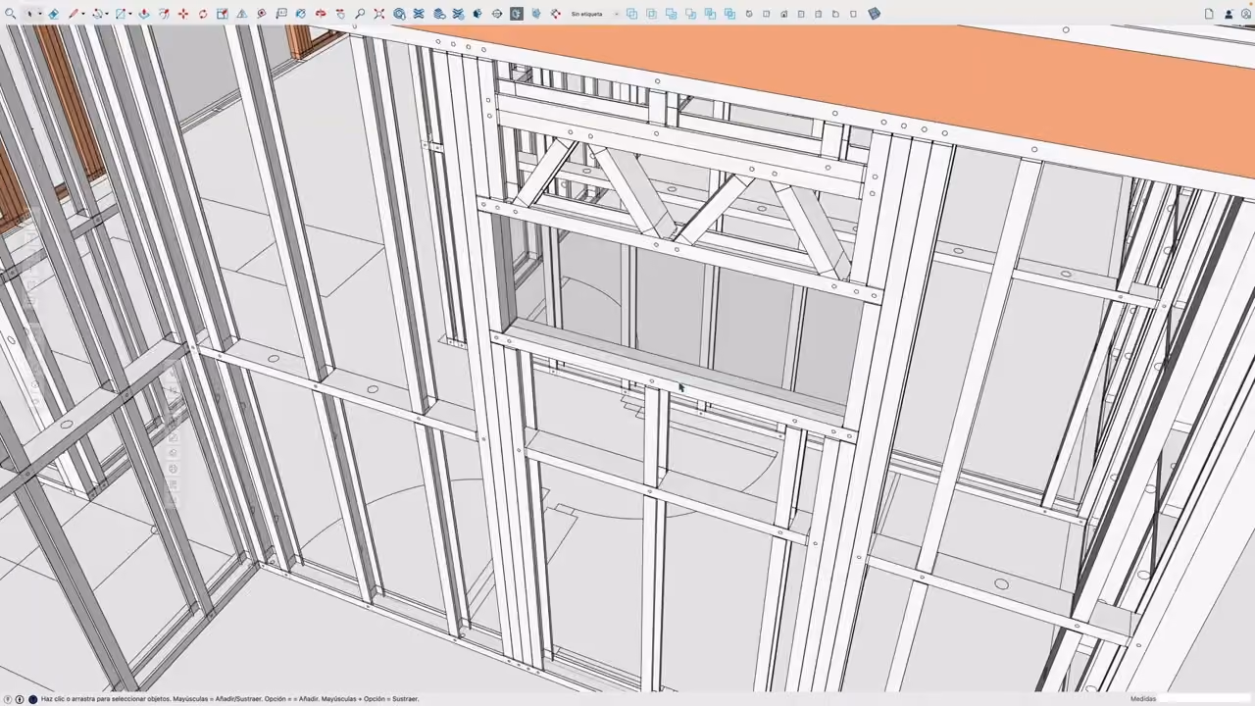The height and width of the screenshot is (706, 1255).
Task: Click the first round status bar icon
Action: coord(9,699)
